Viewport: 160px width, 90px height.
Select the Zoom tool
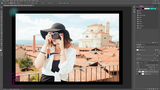pyautogui.click(x=1, y=45)
